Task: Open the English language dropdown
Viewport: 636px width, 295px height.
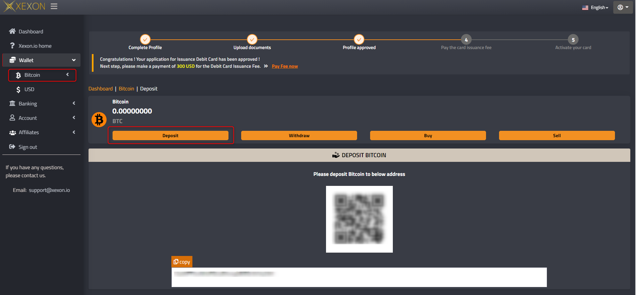Action: coord(600,7)
